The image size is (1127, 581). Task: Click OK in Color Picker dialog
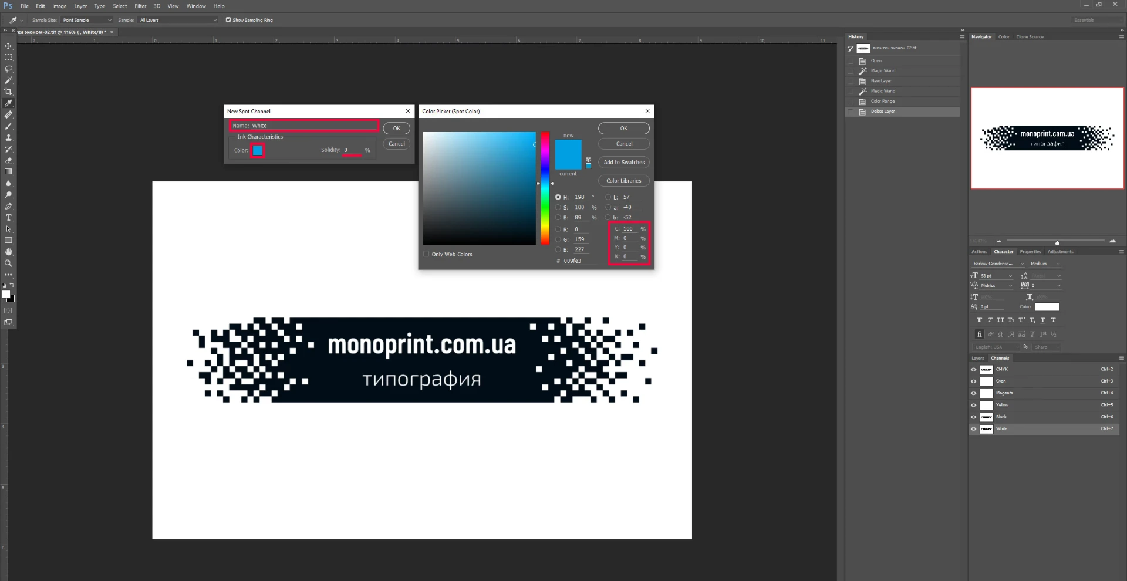click(623, 129)
